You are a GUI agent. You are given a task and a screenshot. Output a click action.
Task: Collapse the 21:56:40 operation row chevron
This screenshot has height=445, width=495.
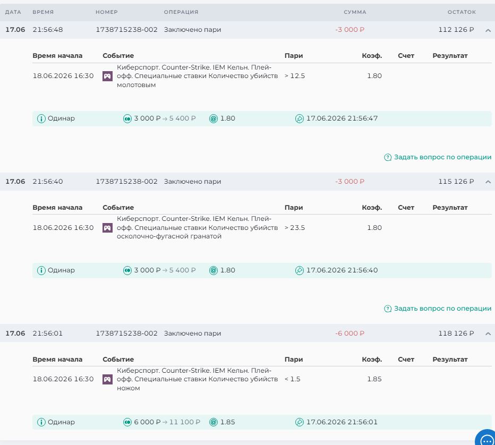click(488, 182)
